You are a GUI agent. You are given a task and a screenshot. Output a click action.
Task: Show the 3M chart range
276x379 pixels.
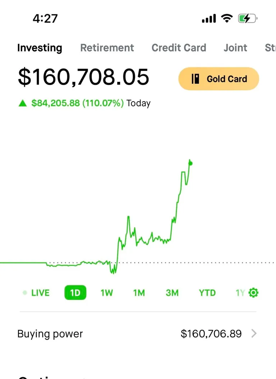click(172, 293)
